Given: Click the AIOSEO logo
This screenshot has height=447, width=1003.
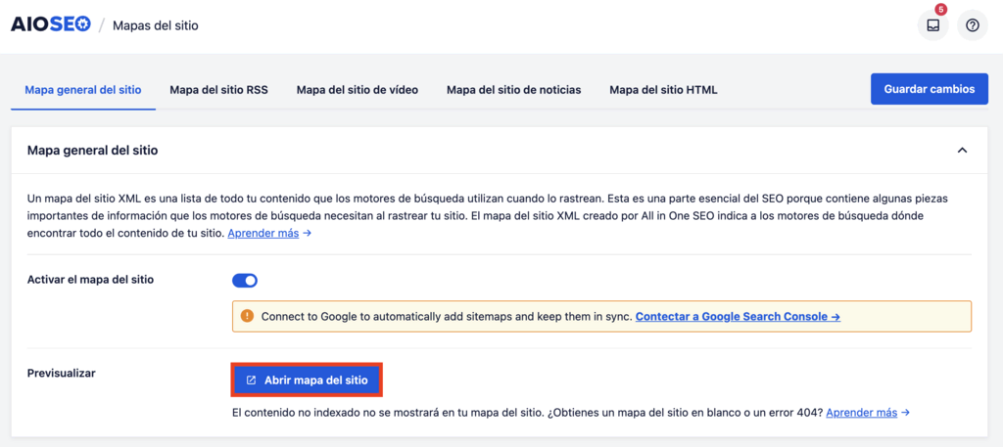Looking at the screenshot, I should (50, 25).
